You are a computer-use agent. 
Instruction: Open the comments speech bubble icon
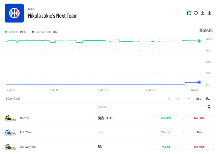(x=196, y=13)
